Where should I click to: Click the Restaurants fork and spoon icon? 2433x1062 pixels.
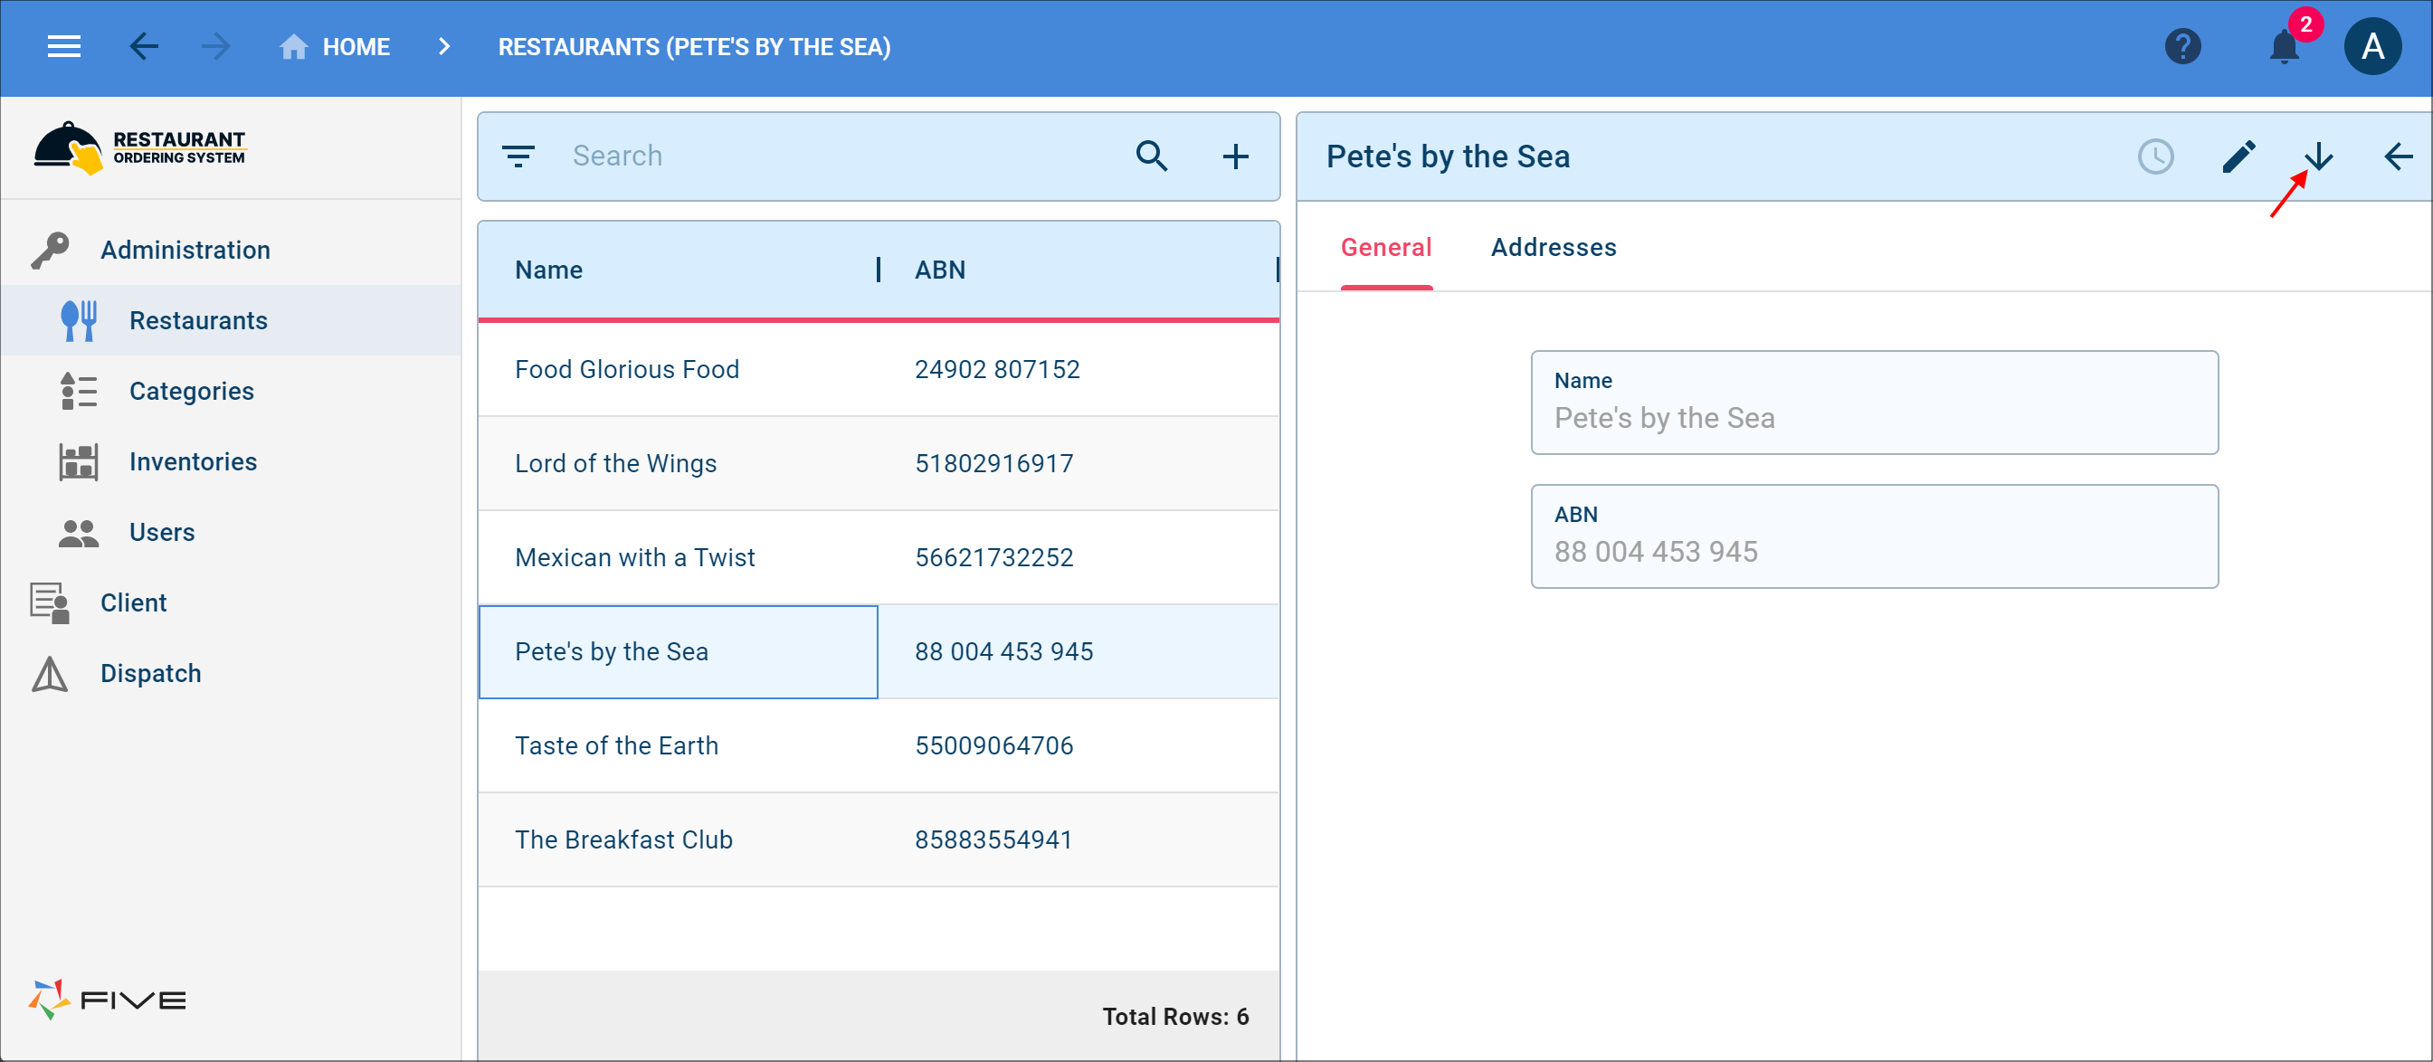pyautogui.click(x=79, y=321)
